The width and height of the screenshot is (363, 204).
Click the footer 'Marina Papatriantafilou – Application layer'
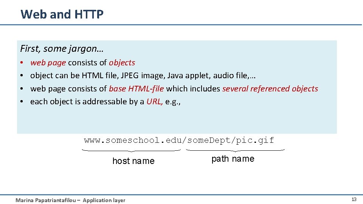70,200
